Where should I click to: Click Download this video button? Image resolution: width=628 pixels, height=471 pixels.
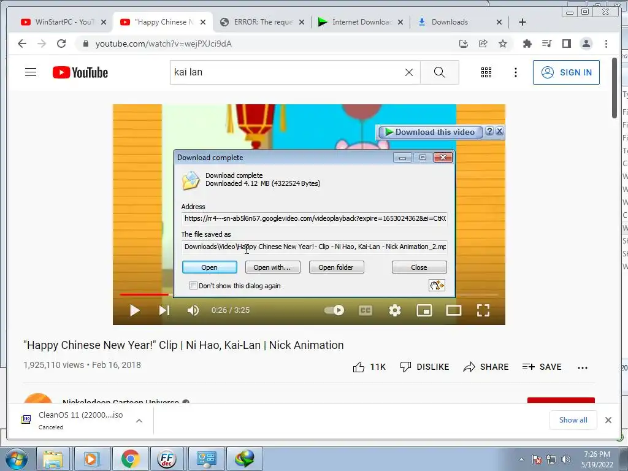point(431,132)
